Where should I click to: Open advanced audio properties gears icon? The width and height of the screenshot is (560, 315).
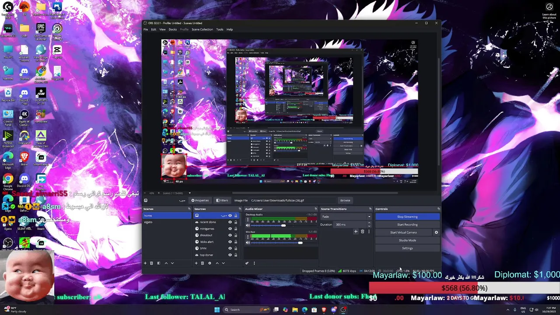pos(247,263)
